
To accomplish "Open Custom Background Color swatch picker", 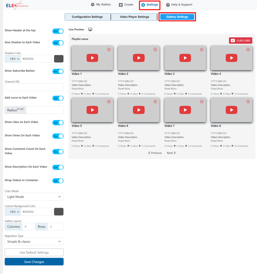I will pyautogui.click(x=59, y=212).
